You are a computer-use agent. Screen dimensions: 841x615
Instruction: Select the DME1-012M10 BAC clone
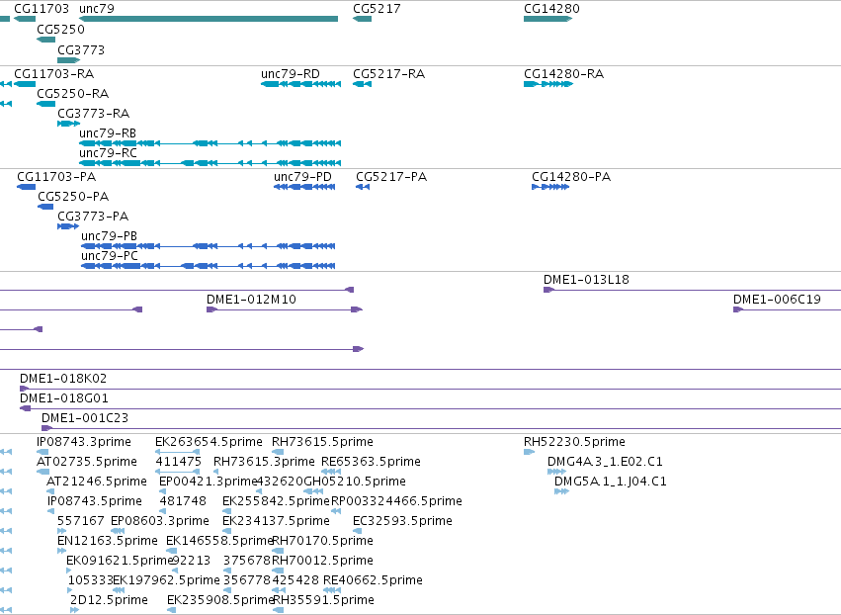(285, 309)
